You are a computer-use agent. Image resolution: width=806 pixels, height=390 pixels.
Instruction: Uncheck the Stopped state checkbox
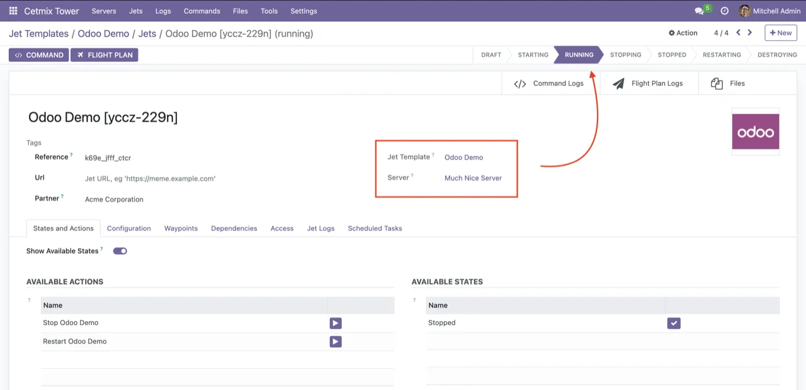(x=674, y=323)
